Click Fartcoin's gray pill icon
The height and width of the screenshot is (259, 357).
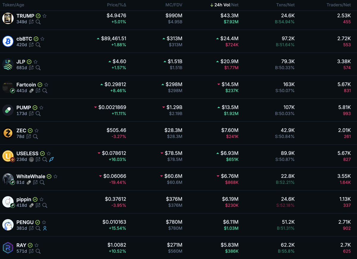pos(31,91)
